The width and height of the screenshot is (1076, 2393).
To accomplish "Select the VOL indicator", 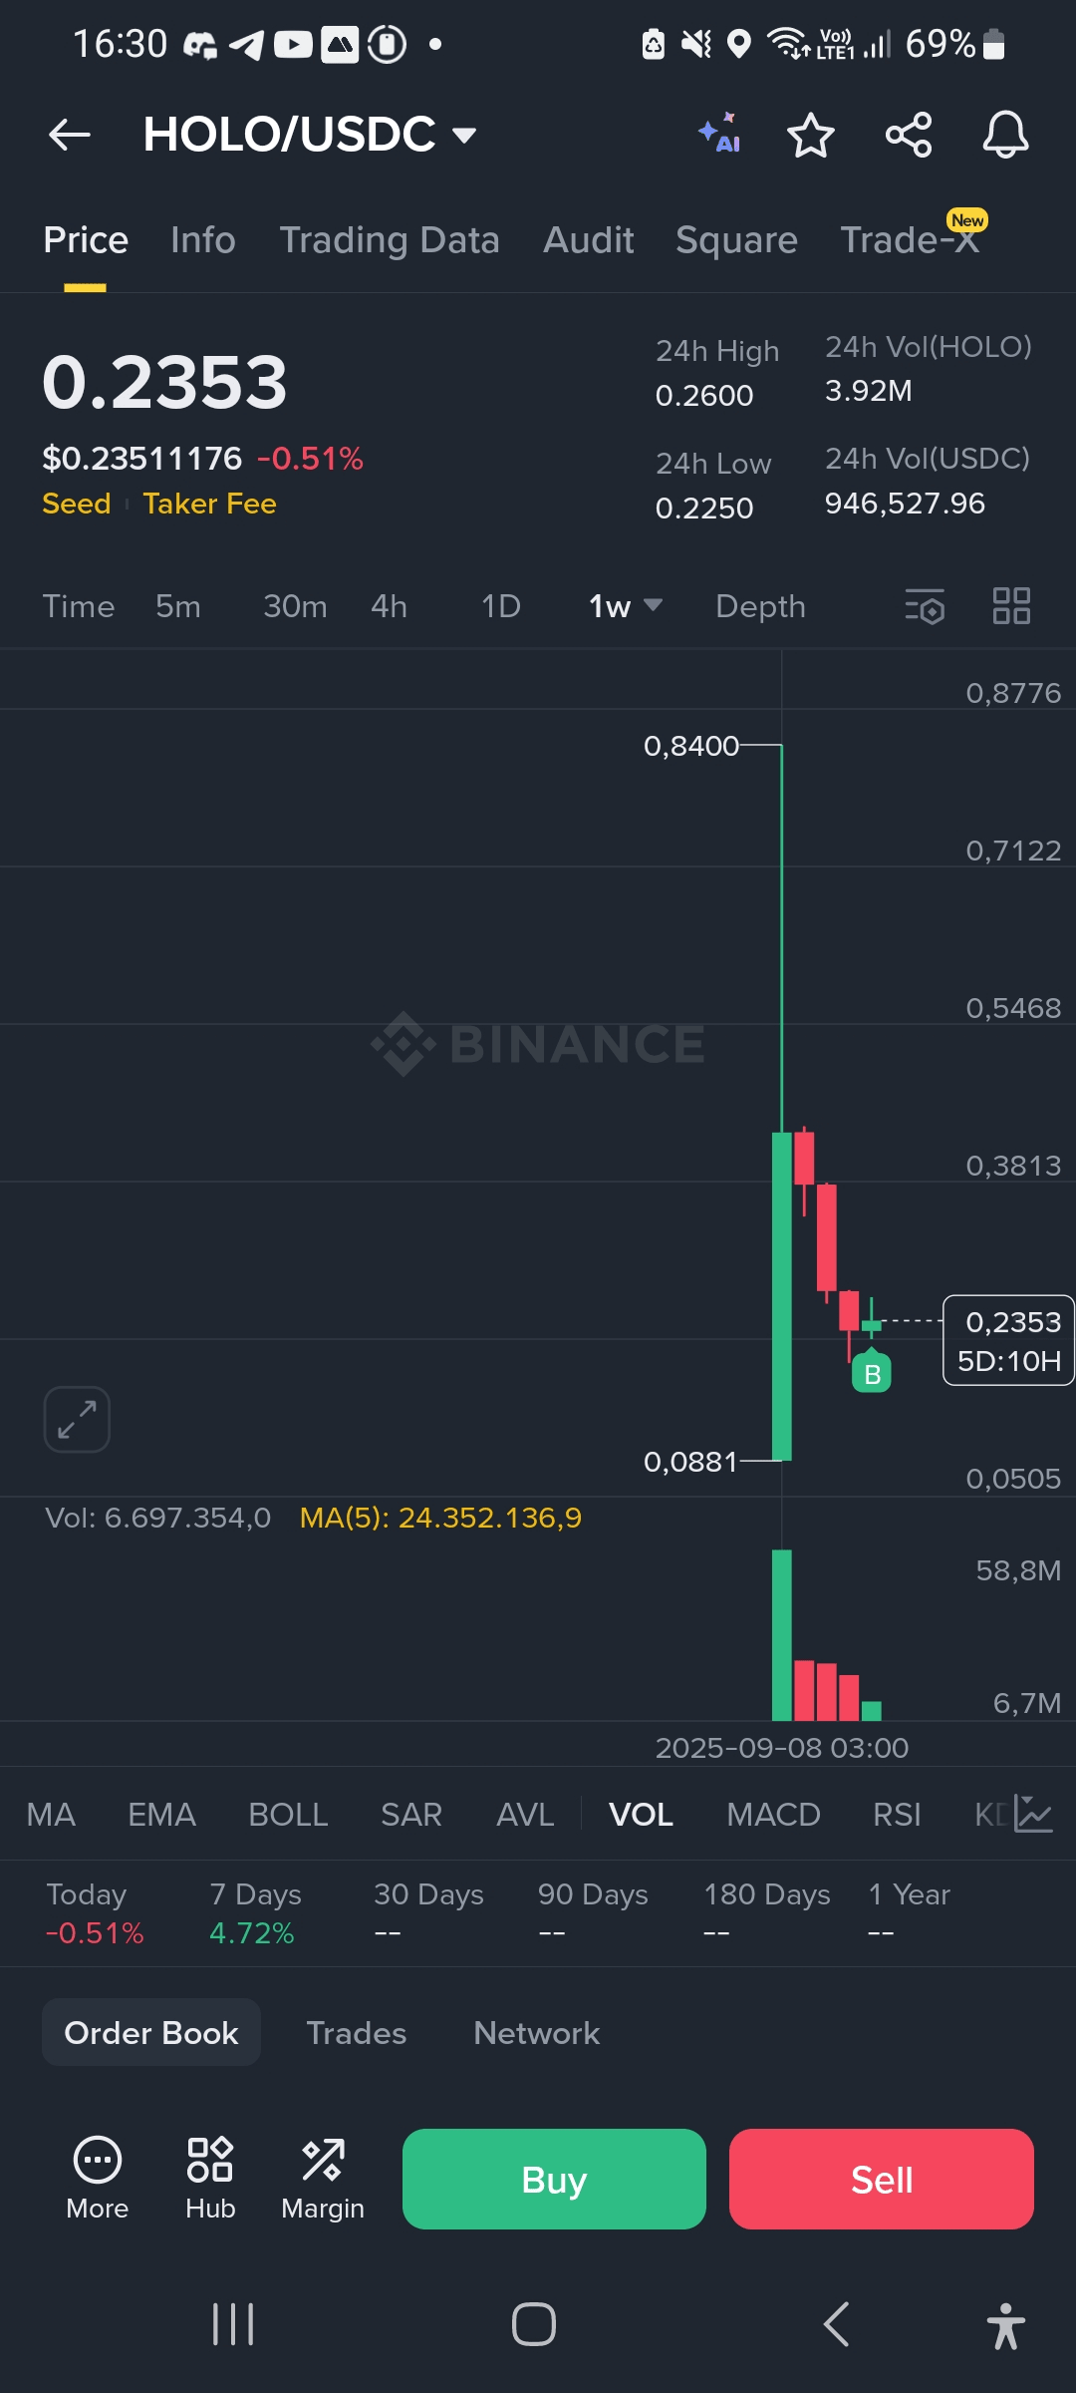I will pyautogui.click(x=641, y=1815).
